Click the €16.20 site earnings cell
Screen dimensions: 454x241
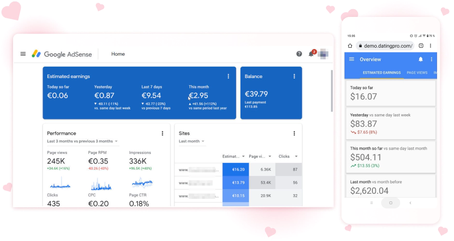pyautogui.click(x=236, y=169)
